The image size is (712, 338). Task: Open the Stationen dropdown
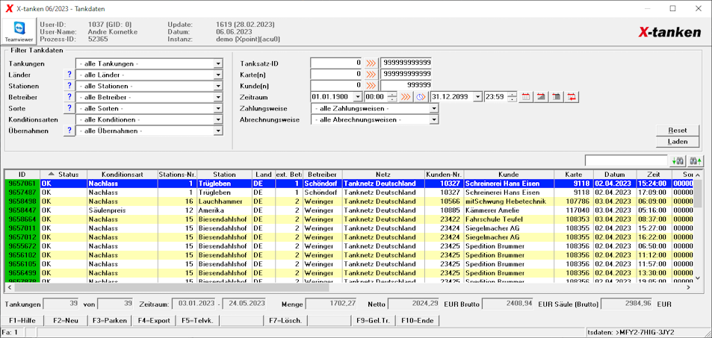coord(218,86)
